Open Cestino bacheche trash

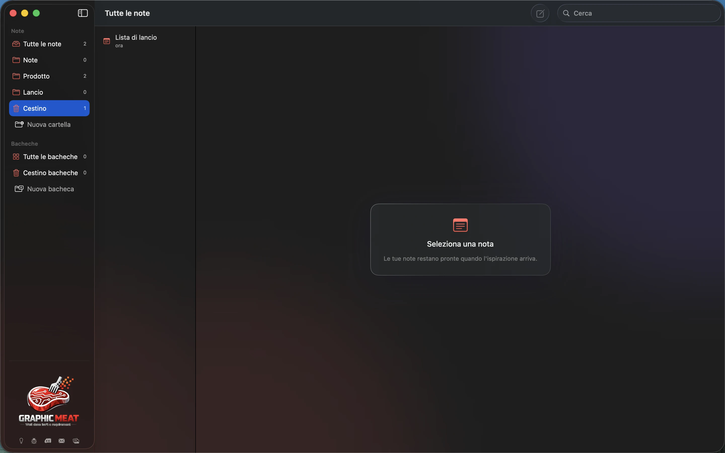coord(49,173)
